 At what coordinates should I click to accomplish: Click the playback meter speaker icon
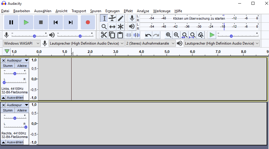pos(132,26)
